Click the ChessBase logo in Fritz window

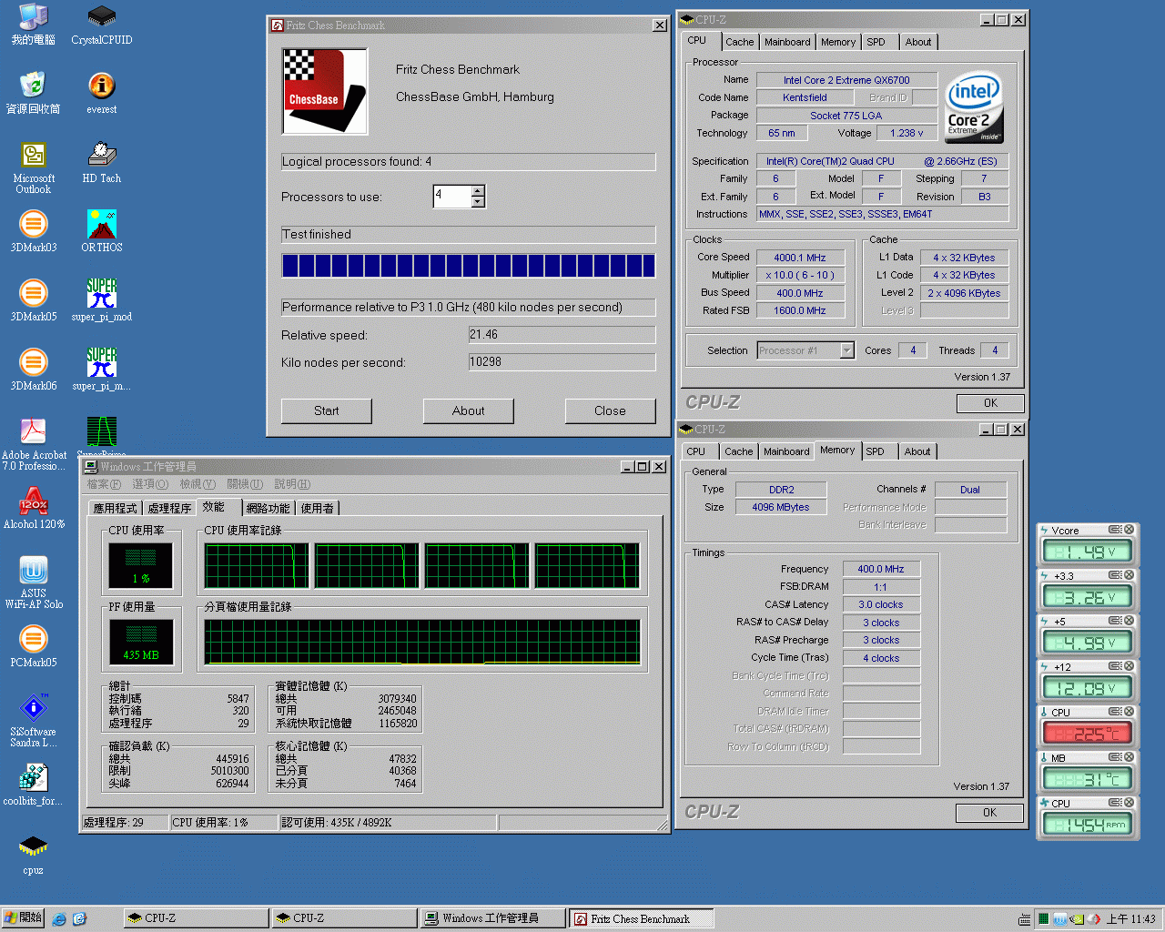click(x=325, y=92)
